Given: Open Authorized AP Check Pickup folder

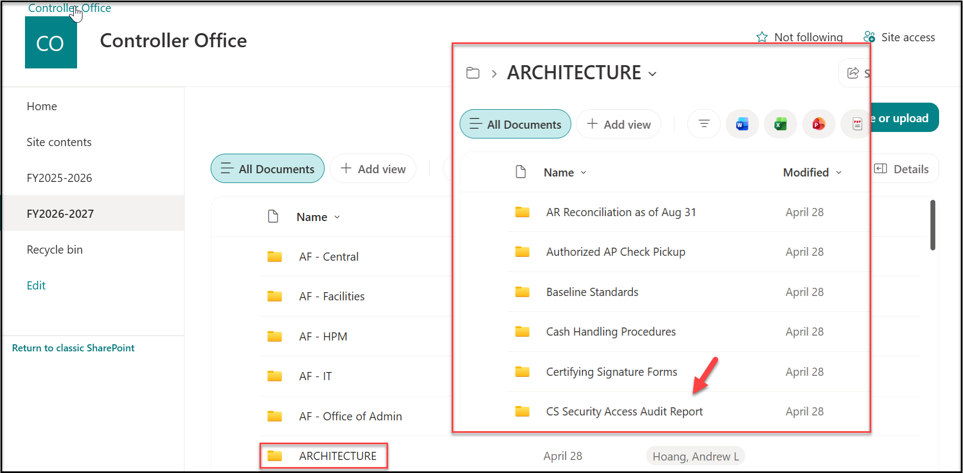Looking at the screenshot, I should [616, 252].
